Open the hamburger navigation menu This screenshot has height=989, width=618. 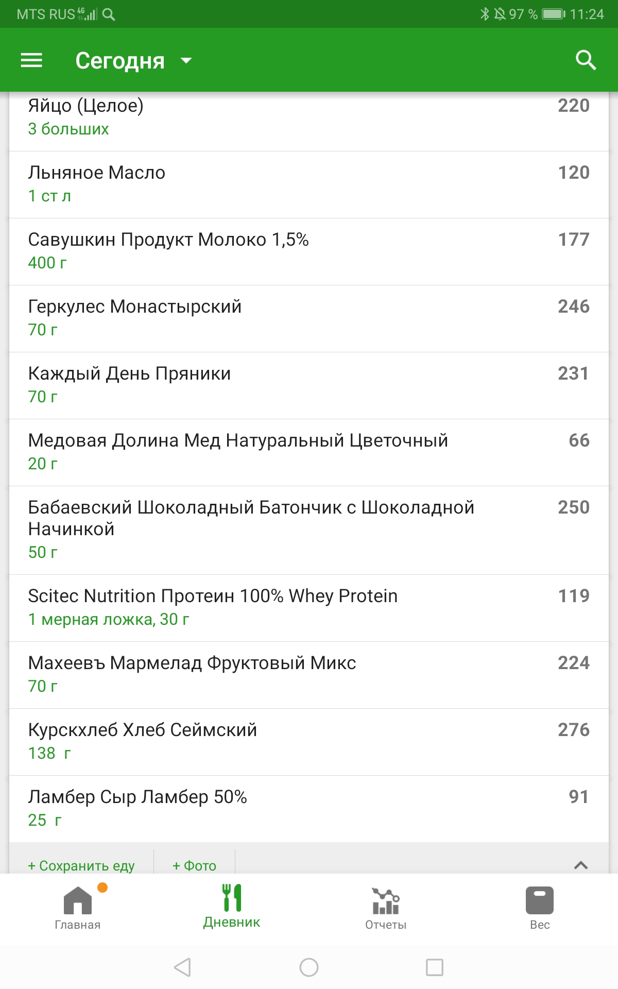pyautogui.click(x=31, y=61)
